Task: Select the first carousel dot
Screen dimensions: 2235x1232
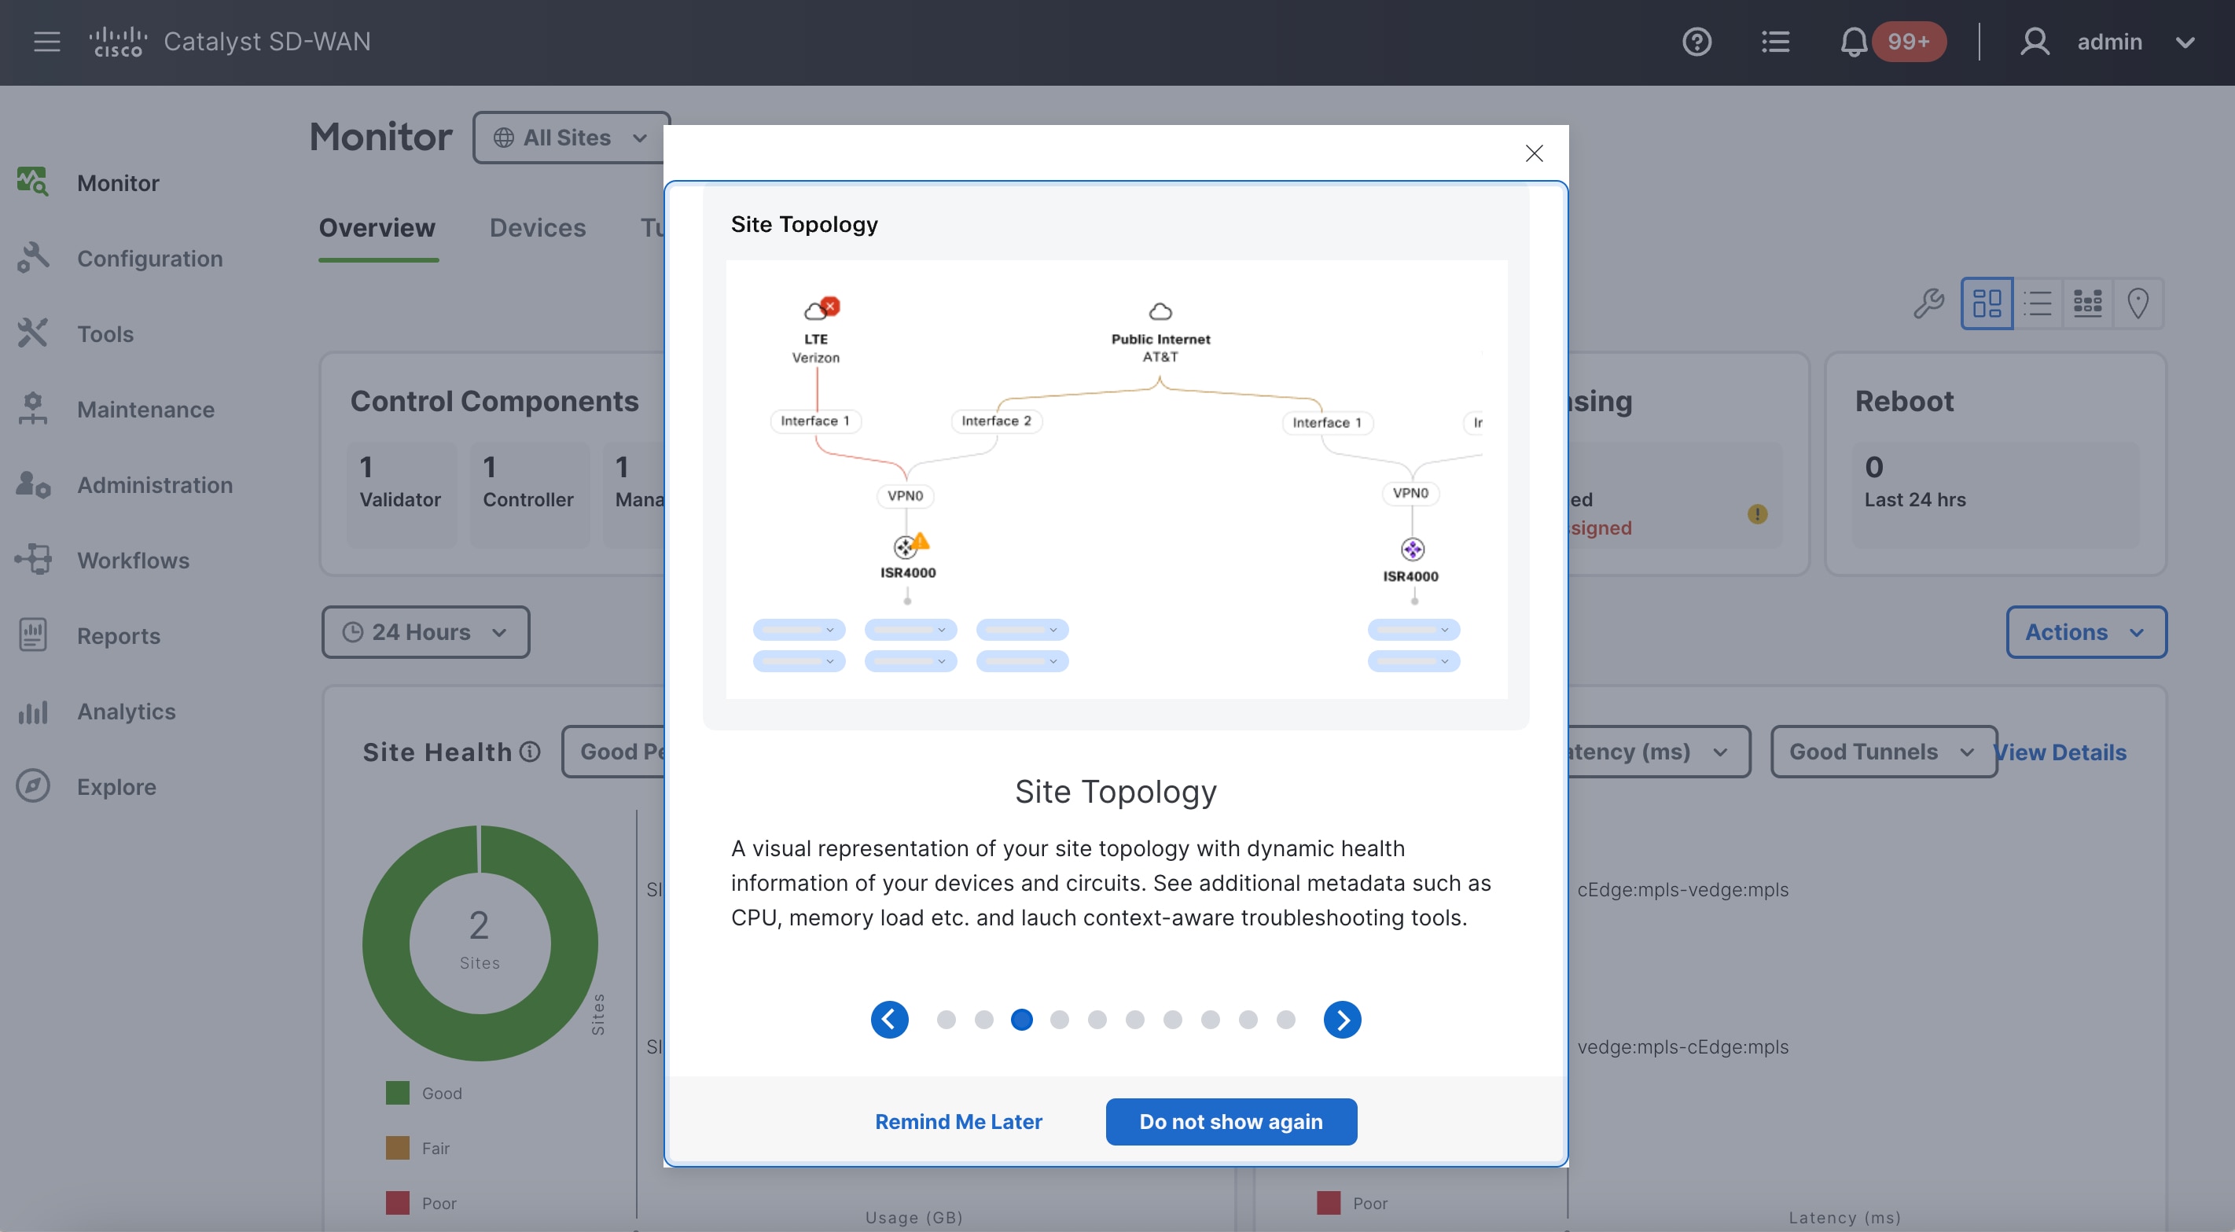Action: pos(946,1020)
